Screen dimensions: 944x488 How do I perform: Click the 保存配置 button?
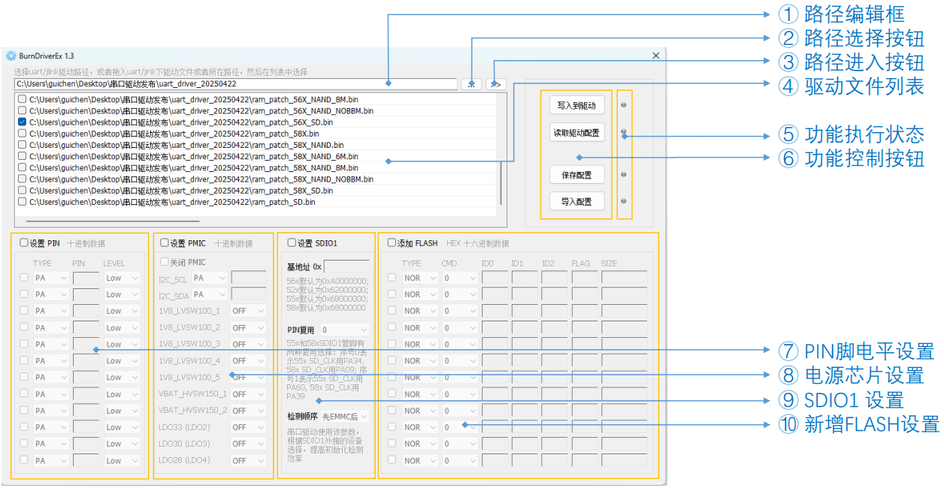[576, 175]
